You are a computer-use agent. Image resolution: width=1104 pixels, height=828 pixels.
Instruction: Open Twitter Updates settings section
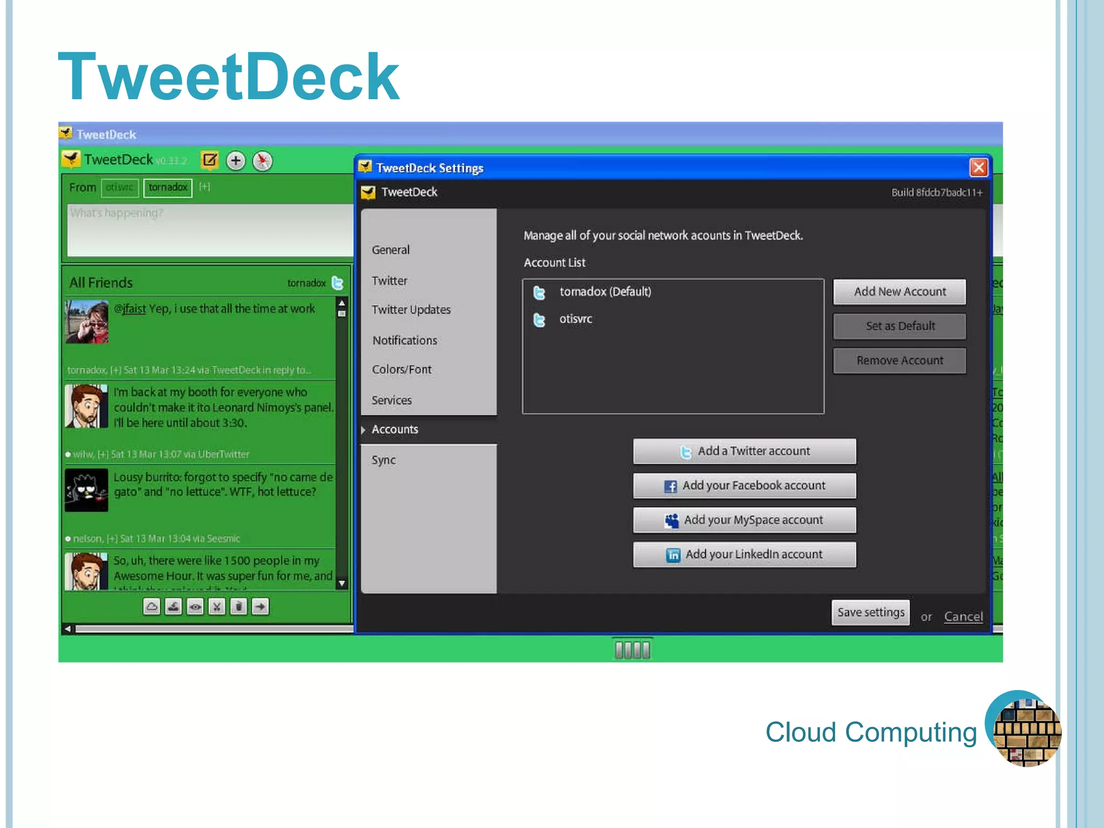pyautogui.click(x=411, y=310)
